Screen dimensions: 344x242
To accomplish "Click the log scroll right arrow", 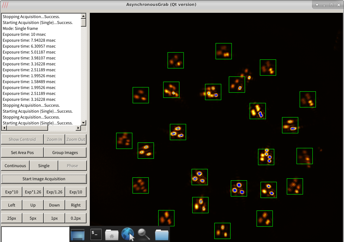I will coord(78,128).
